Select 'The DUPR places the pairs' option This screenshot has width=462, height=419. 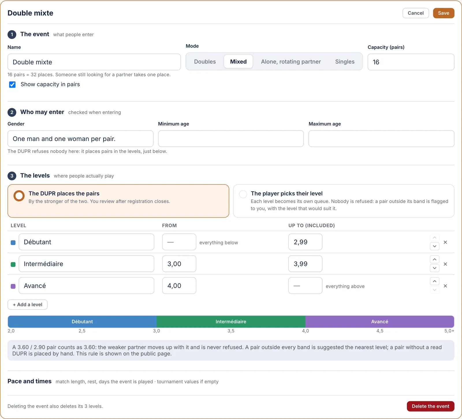tap(118, 201)
